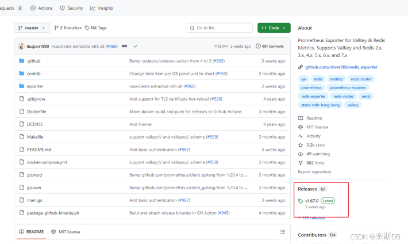408x244 pixels.
Task: Open the LICENSE file
Action: click(x=35, y=124)
